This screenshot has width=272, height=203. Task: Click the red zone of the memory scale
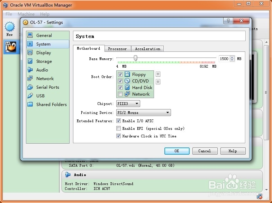coord(208,62)
